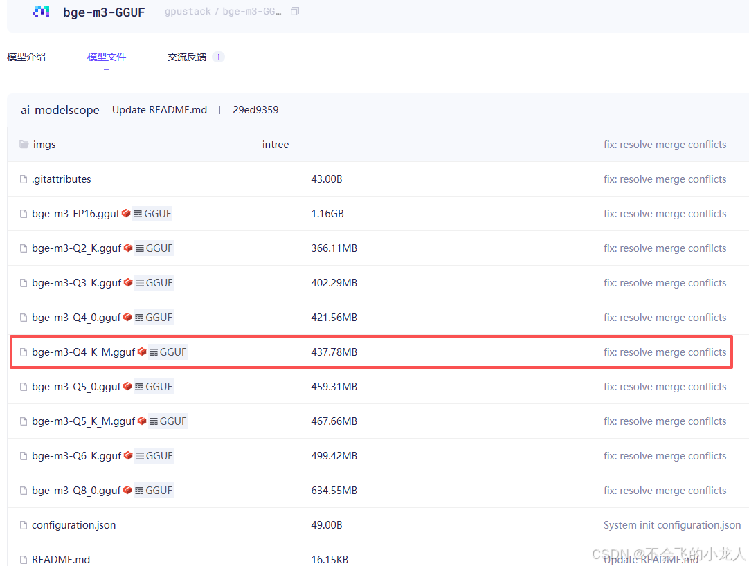
Task: Click the red cube icon on bge-m3-Q8_0.gguf
Action: [127, 490]
